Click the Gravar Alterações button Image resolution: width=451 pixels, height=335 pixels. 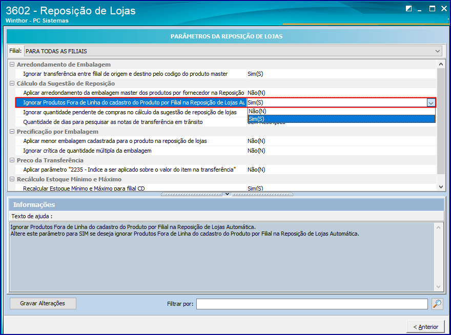point(43,303)
